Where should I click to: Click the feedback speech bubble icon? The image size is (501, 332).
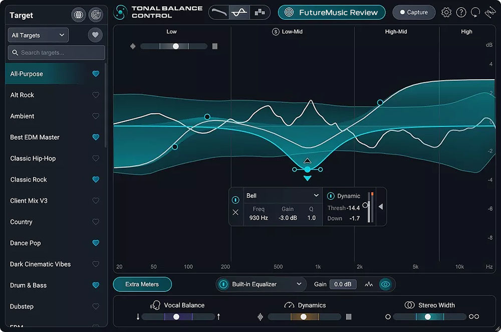pos(475,12)
